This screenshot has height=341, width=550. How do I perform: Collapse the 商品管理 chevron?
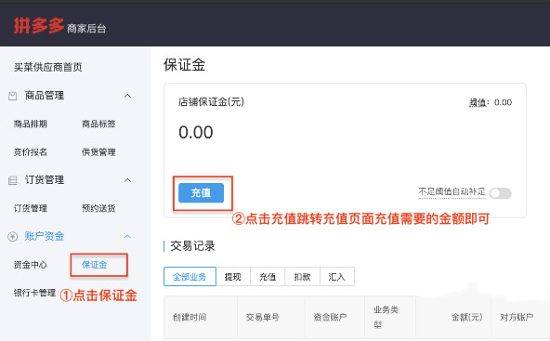tap(127, 96)
